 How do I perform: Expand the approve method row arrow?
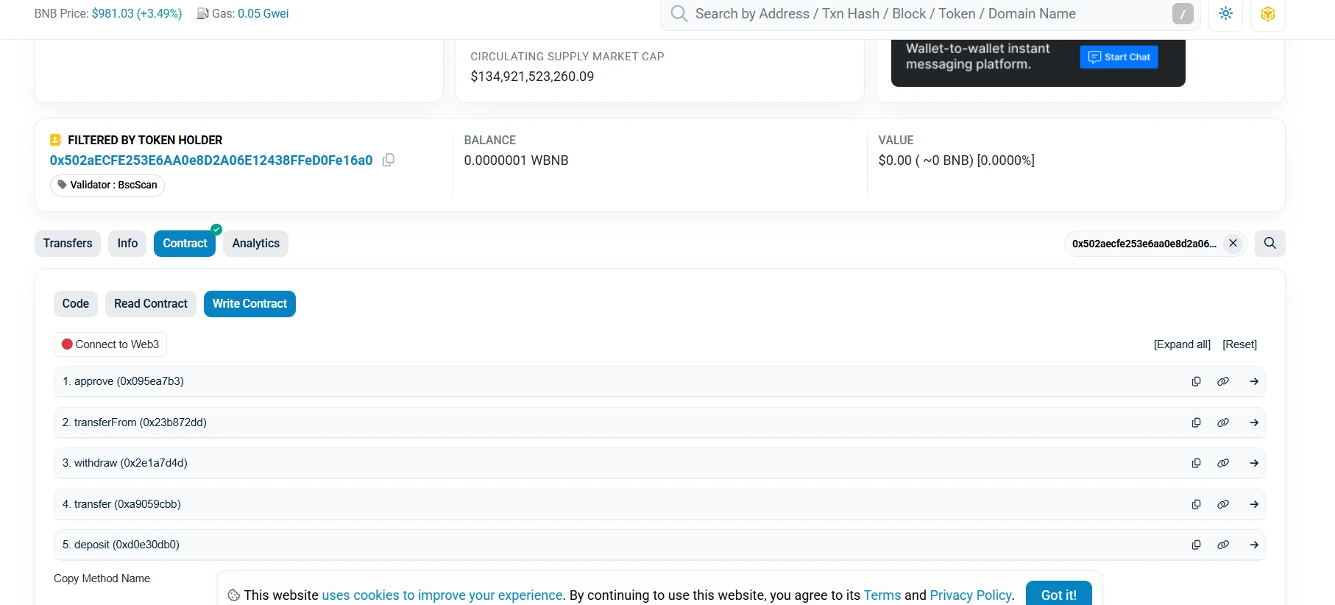click(1254, 381)
